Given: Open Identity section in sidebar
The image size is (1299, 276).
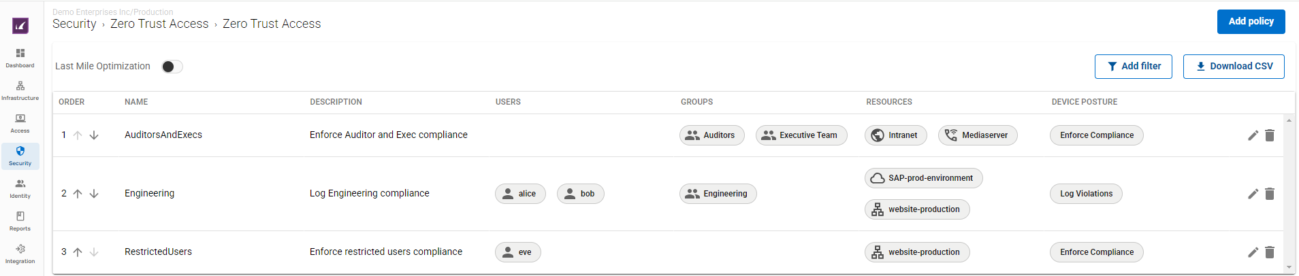Looking at the screenshot, I should click(20, 188).
